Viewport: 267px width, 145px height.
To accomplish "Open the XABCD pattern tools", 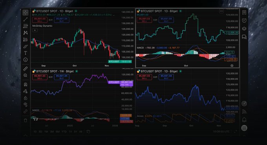I will pos(26,33).
